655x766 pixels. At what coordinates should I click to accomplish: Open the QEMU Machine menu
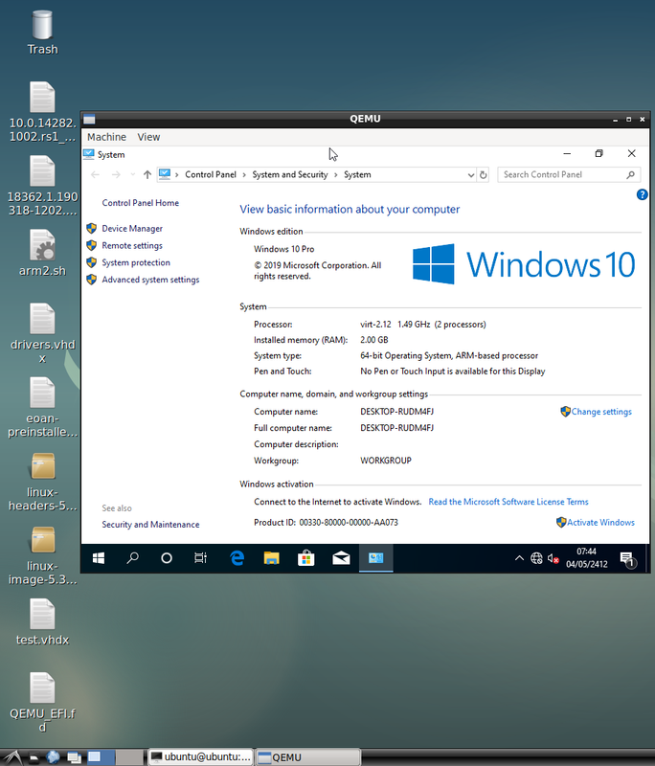[x=106, y=137]
